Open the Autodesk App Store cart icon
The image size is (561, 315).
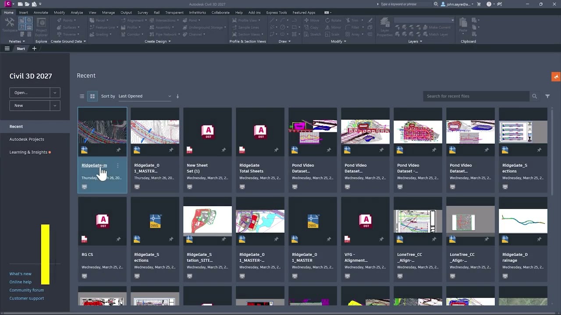point(479,4)
